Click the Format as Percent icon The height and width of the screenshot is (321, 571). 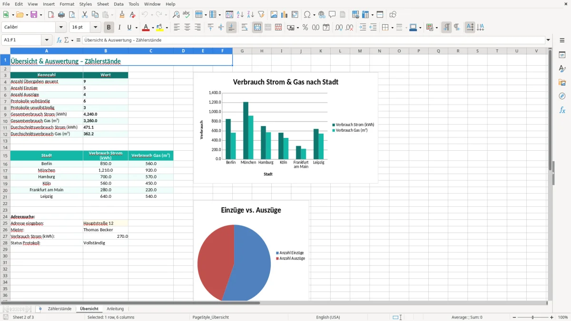coord(305,28)
